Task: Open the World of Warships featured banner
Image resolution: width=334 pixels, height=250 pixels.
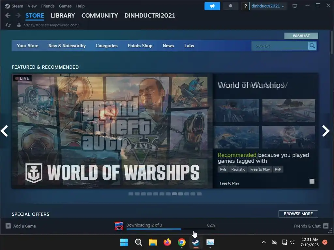Action: click(x=112, y=131)
